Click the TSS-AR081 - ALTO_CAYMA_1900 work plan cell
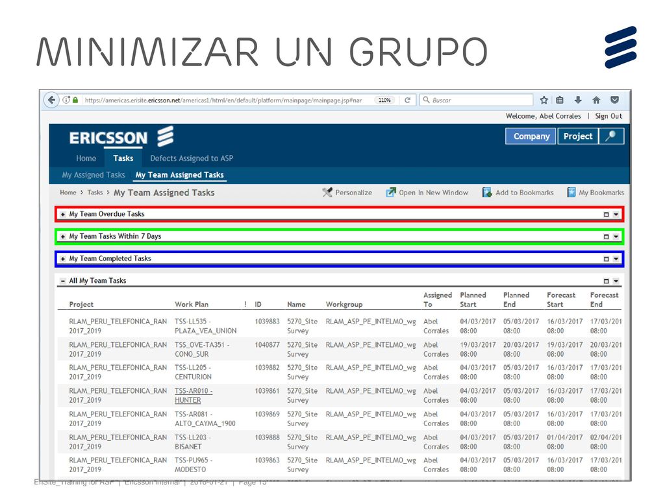Image resolution: width=665 pixels, height=498 pixels. click(x=205, y=419)
